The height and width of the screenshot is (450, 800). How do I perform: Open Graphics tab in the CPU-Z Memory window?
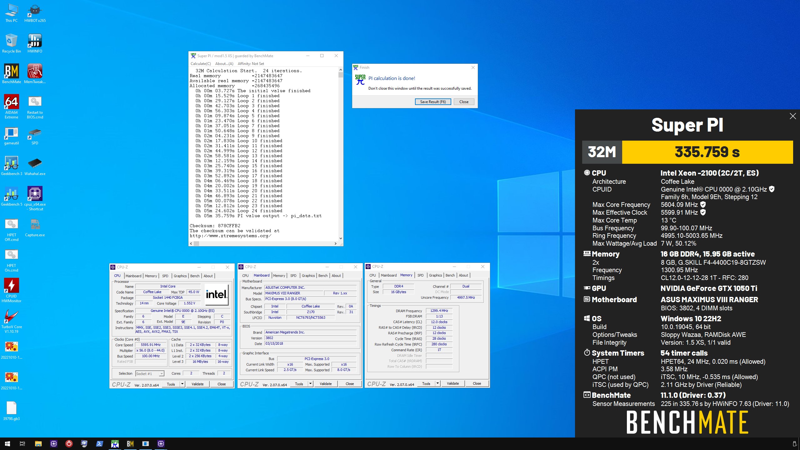click(435, 275)
